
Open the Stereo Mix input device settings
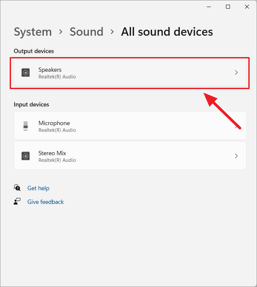130,156
